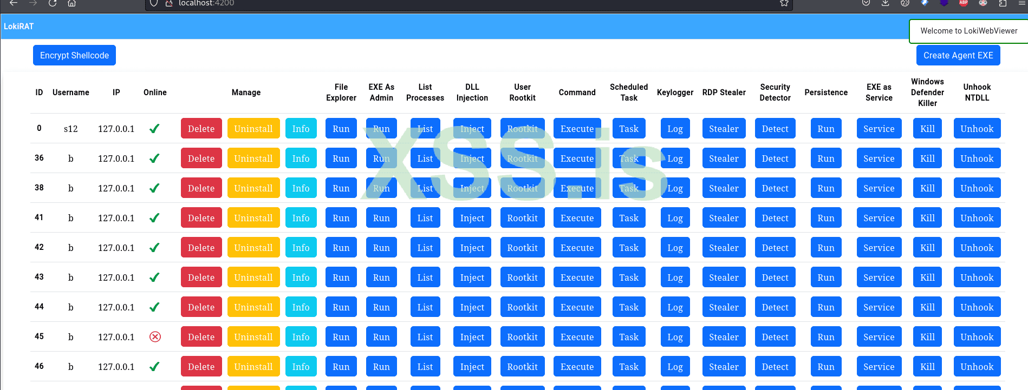
Task: Click the Unhook button in row 0
Action: [x=977, y=129]
